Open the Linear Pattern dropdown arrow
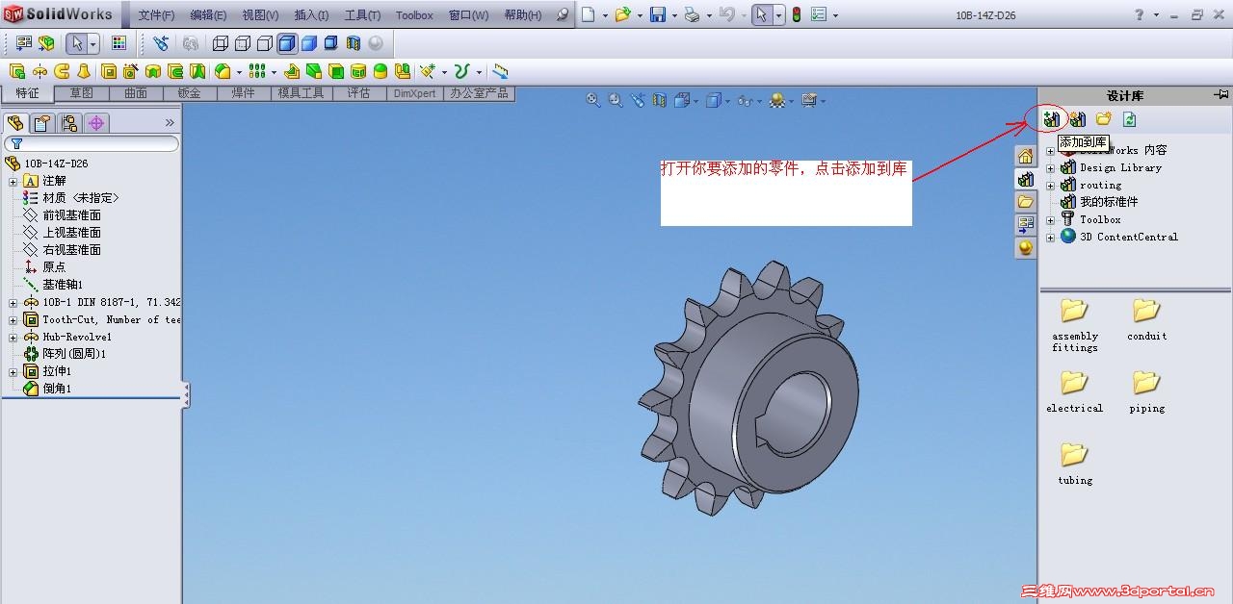 [274, 72]
